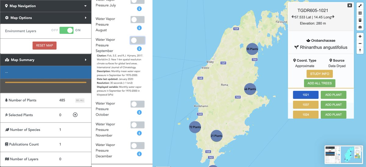366x167 pixels.
Task: Click the Fårösund label on map
Action: pos(281,22)
